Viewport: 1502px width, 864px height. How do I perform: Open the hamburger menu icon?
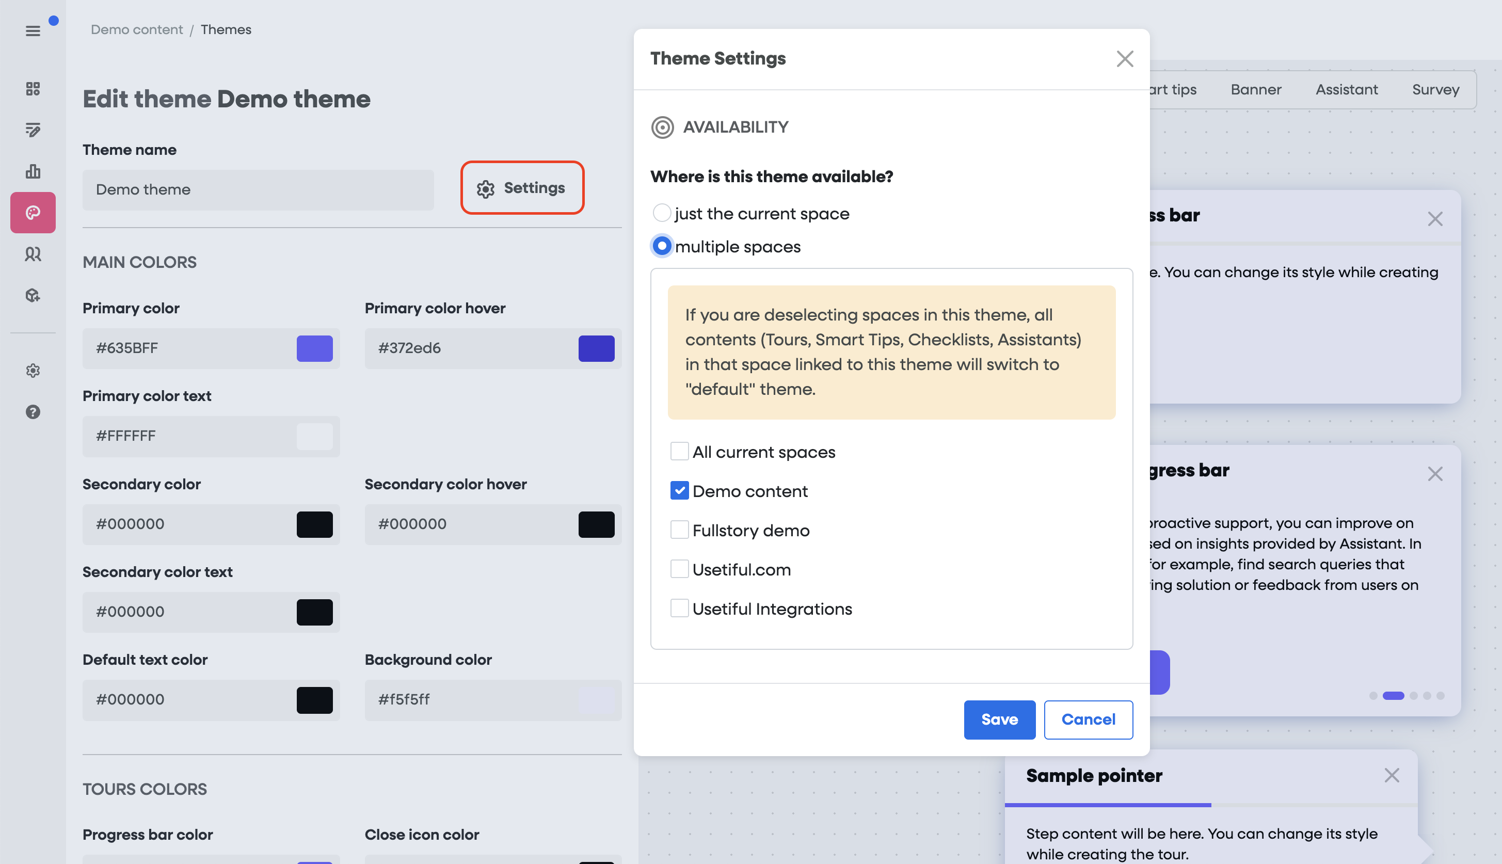pos(33,30)
